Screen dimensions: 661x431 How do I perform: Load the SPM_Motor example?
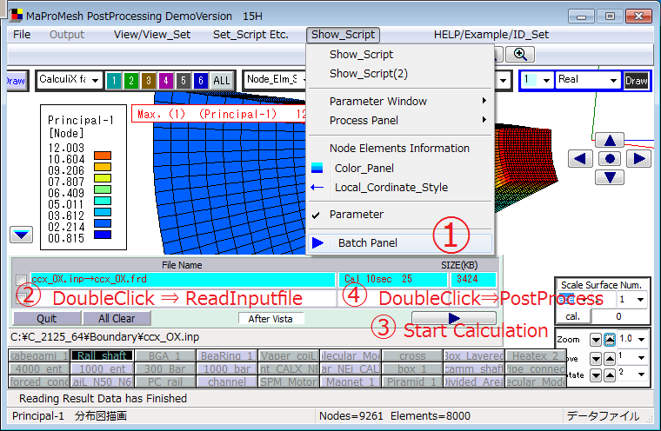tap(289, 382)
